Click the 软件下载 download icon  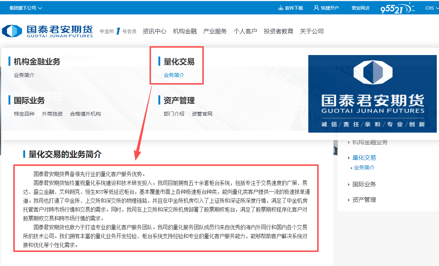pos(281,8)
